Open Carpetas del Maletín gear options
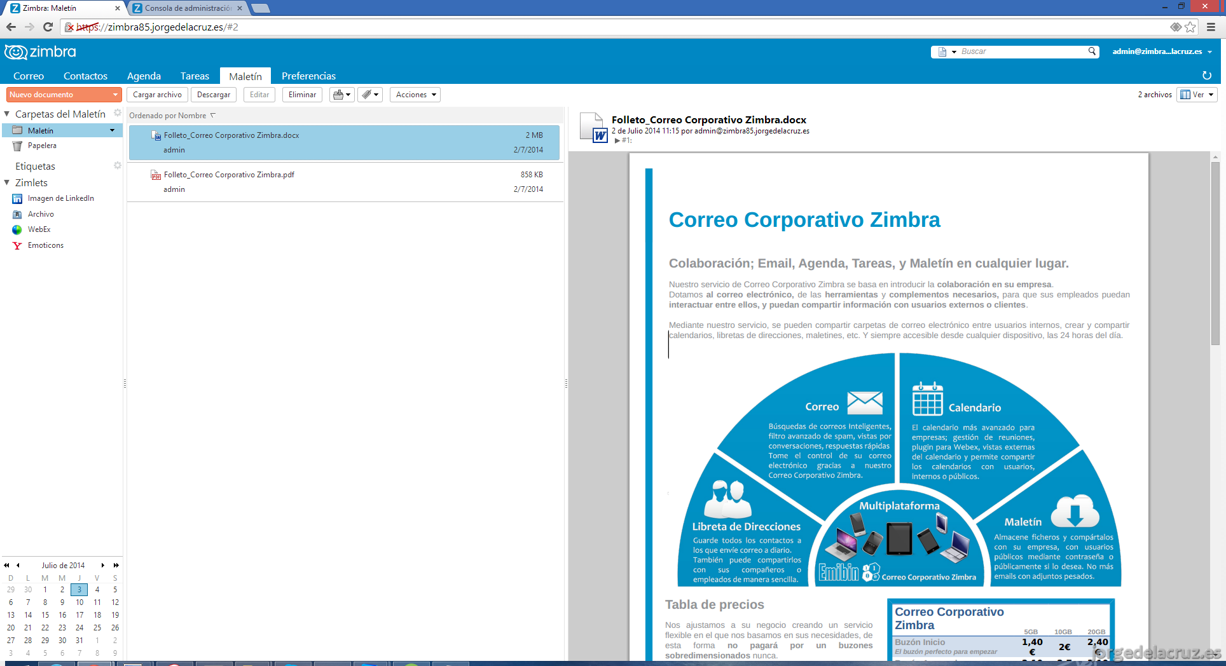The height and width of the screenshot is (666, 1226). (x=117, y=113)
